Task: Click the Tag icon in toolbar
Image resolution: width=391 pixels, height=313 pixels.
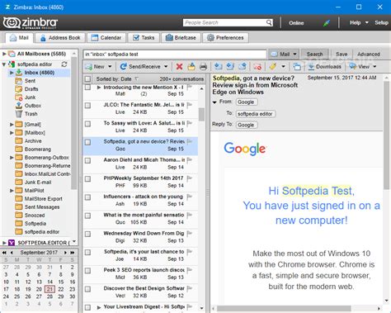Action: 273,66
